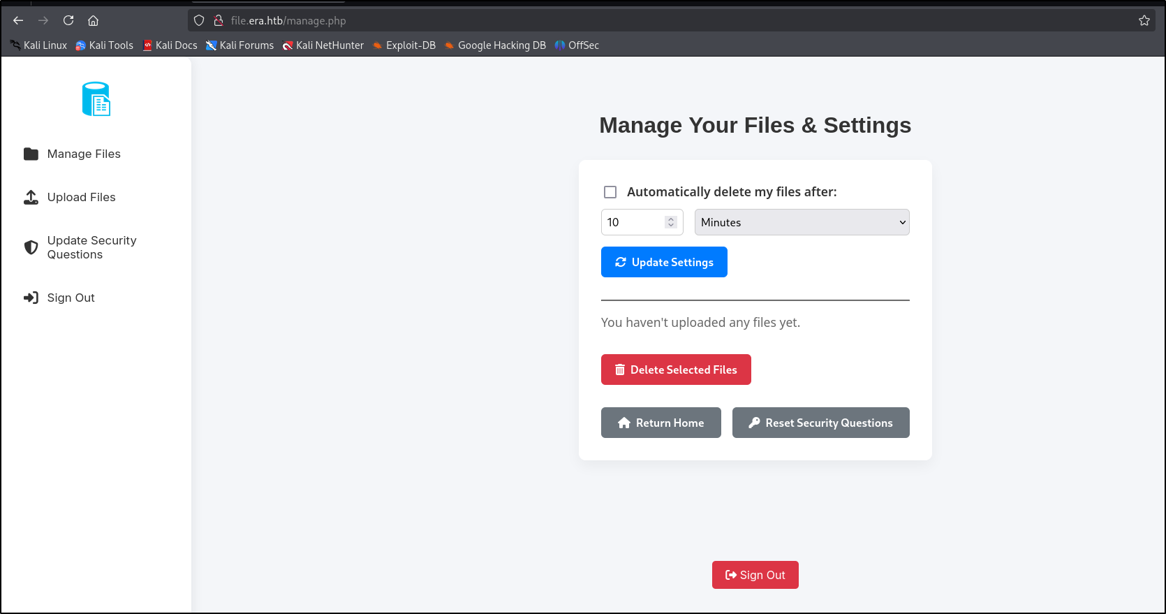Click the red Sign Out button at bottom
1166x614 pixels.
click(x=755, y=575)
